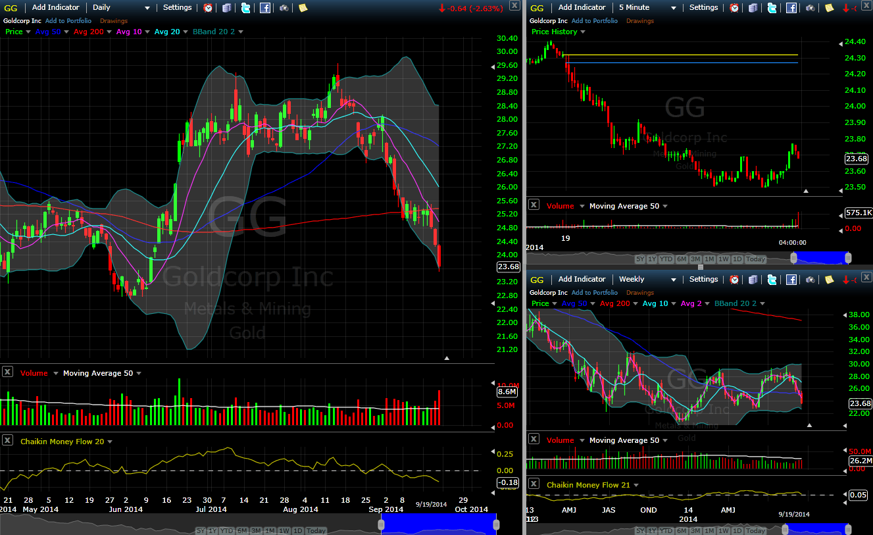Image resolution: width=873 pixels, height=535 pixels.
Task: Click alarm clock icon in 5 Minute chart
Action: [x=734, y=8]
